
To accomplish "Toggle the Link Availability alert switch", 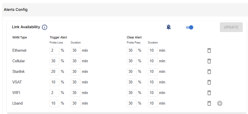I will pos(190,27).
